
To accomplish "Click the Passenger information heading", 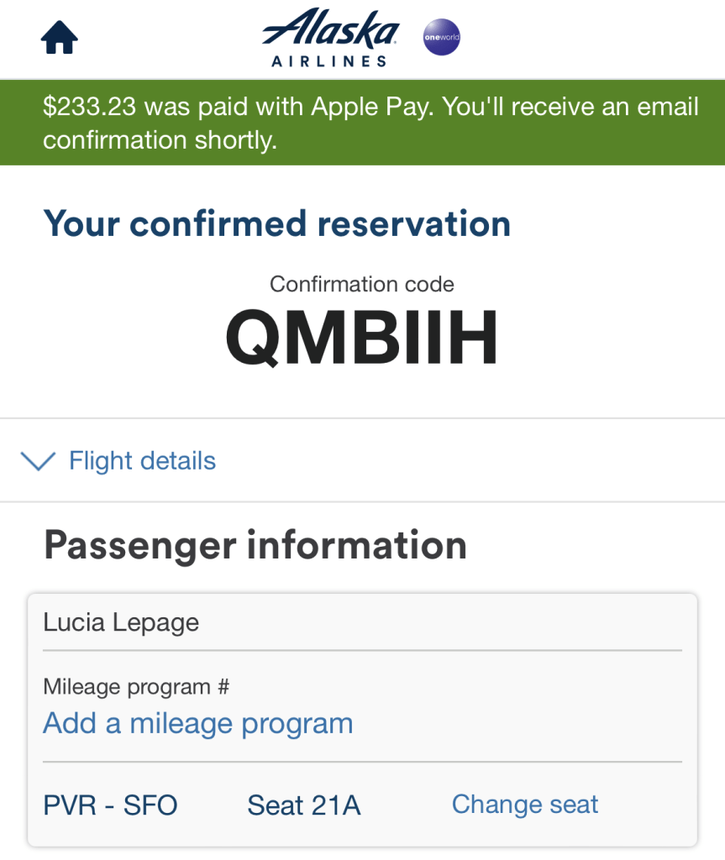I will (x=255, y=545).
